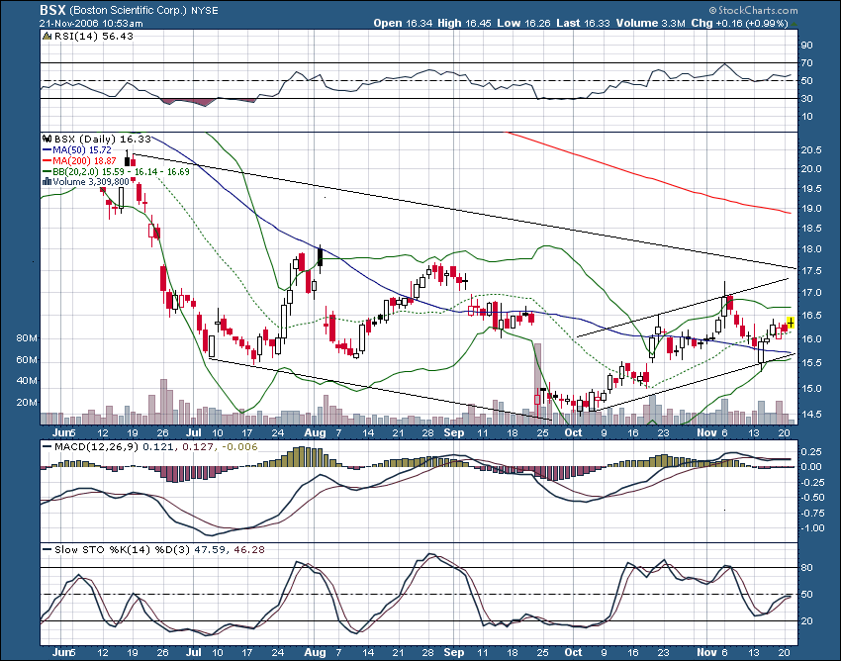Viewport: 841px width, 661px height.
Task: Click the BSX ticker symbol in header
Action: click(52, 10)
